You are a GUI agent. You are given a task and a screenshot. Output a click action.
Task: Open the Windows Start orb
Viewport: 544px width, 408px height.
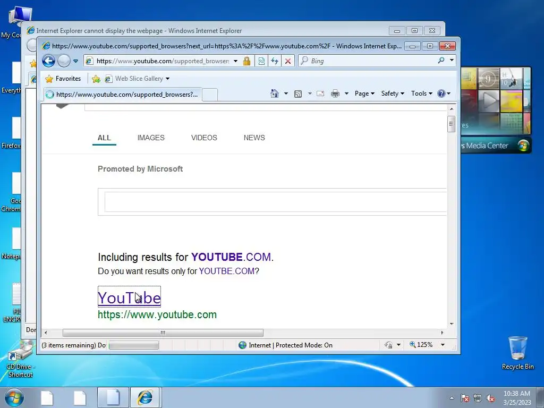click(14, 397)
